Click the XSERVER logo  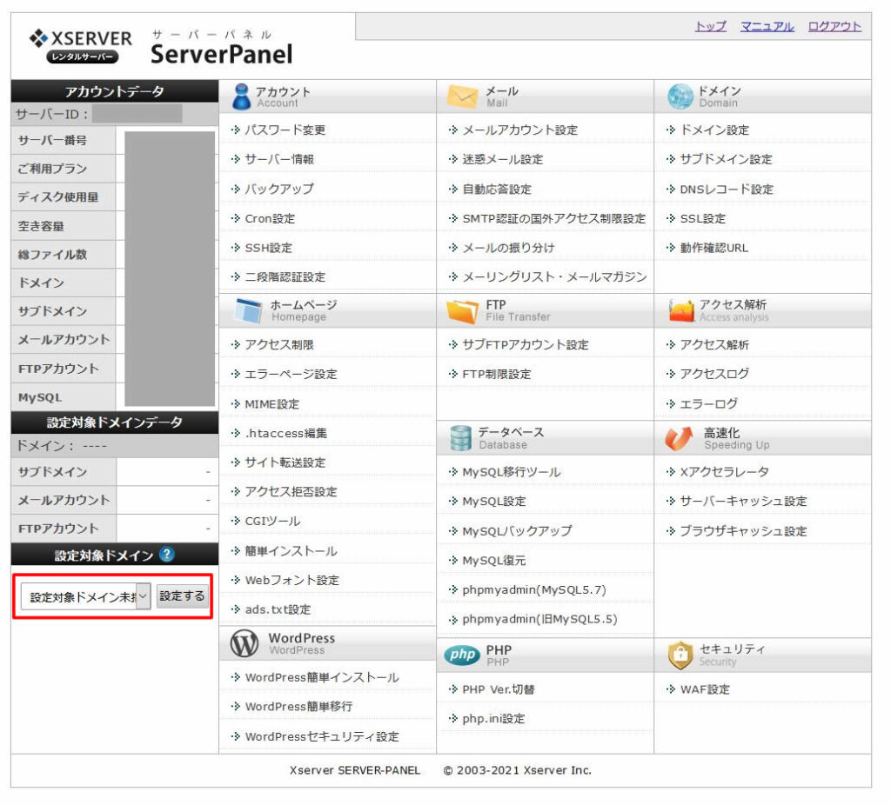pos(80,45)
